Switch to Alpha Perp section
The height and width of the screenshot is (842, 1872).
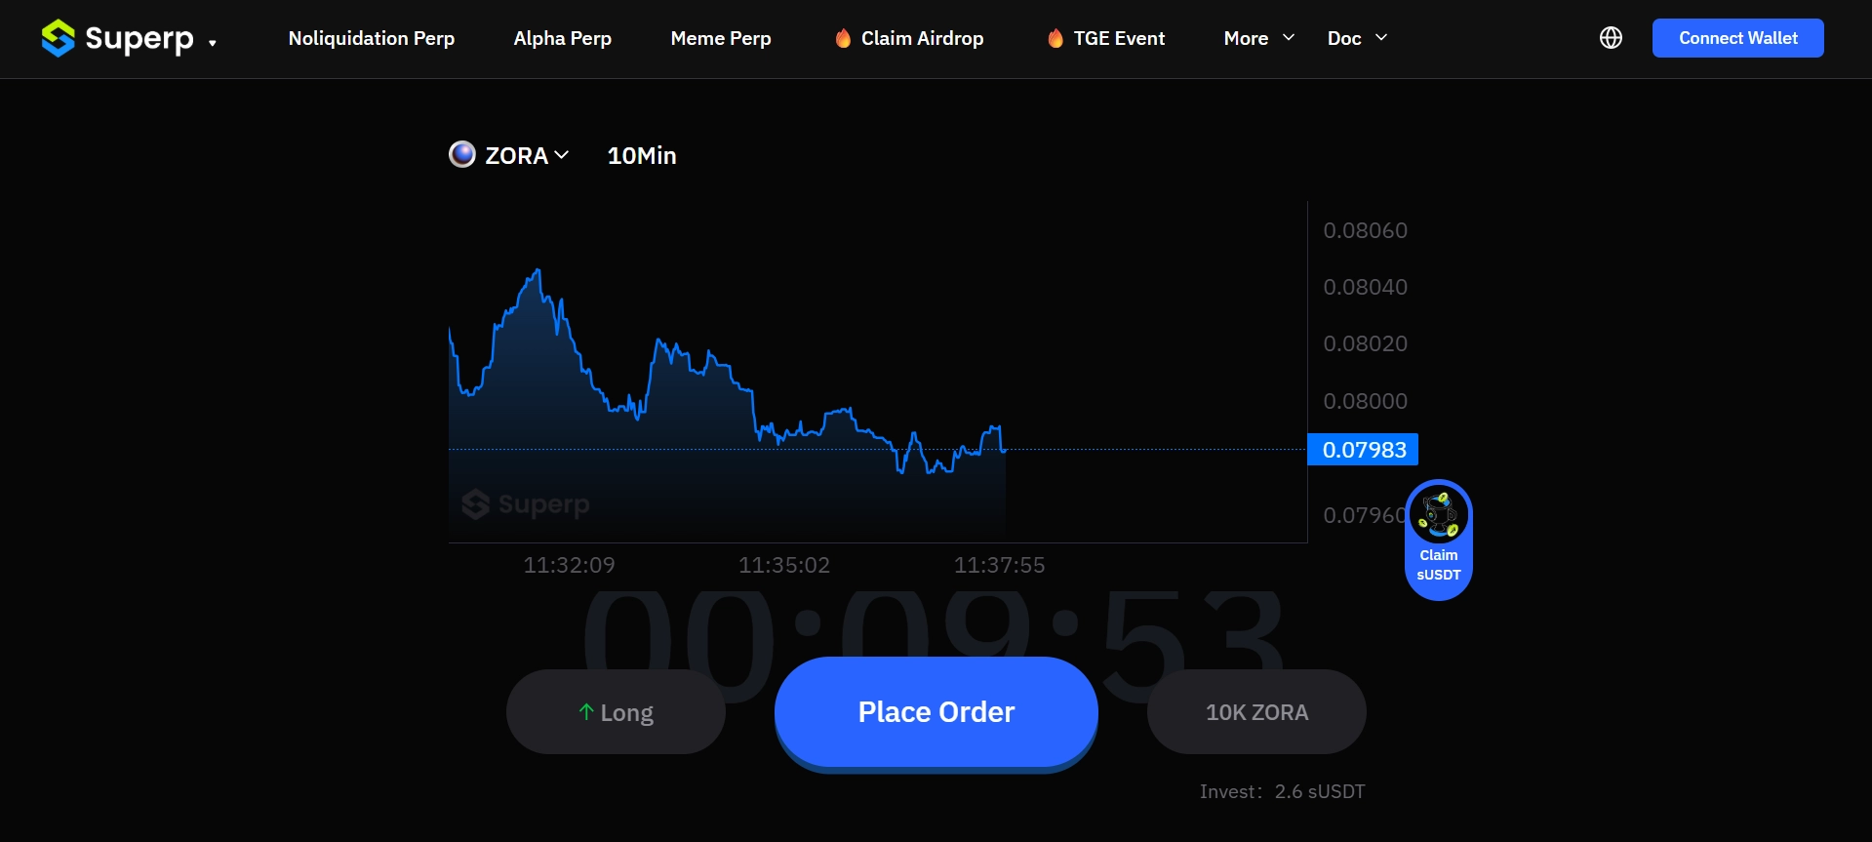coord(563,38)
